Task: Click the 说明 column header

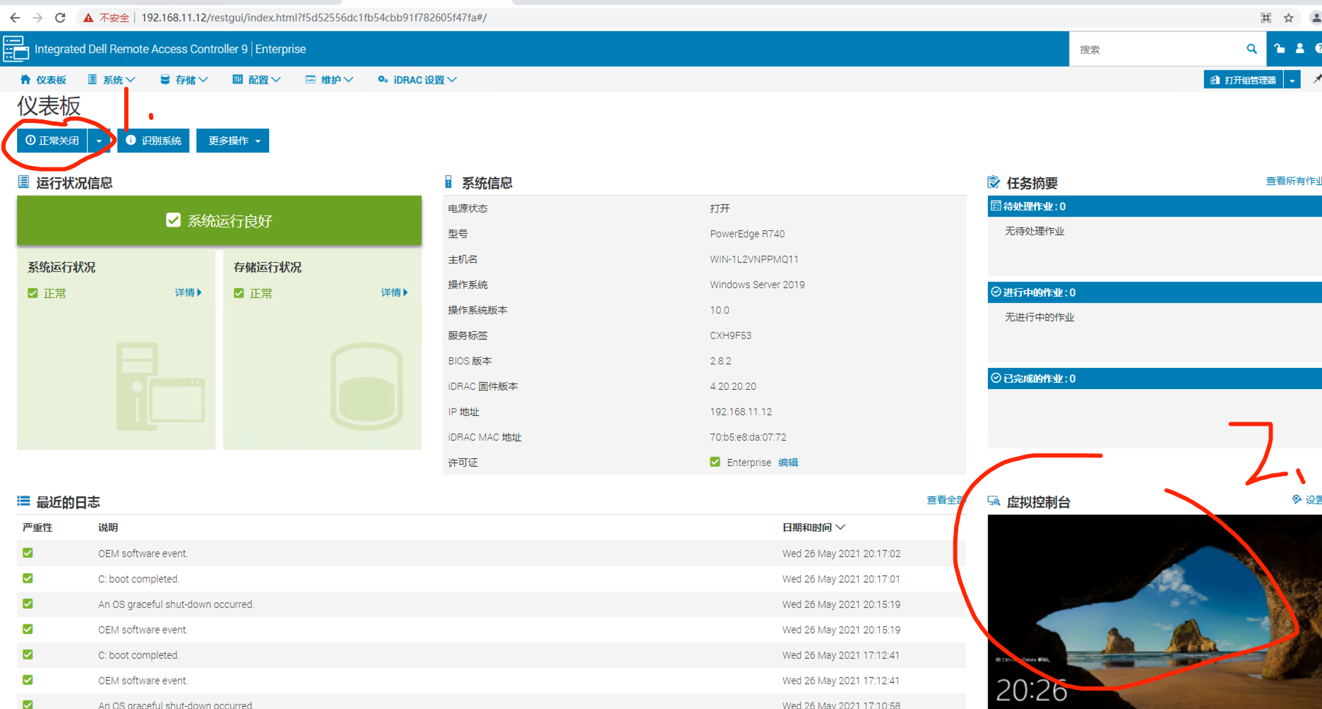Action: tap(108, 528)
